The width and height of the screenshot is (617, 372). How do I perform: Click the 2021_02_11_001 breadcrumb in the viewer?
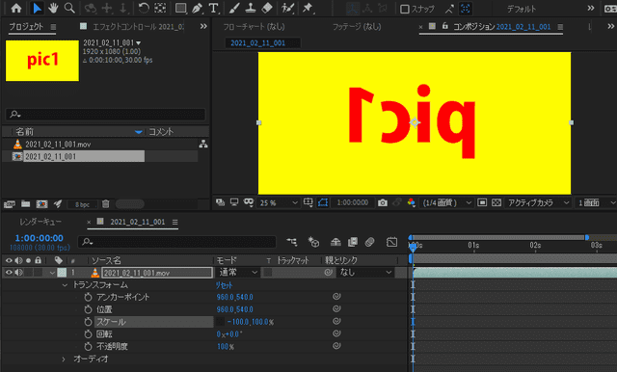257,43
